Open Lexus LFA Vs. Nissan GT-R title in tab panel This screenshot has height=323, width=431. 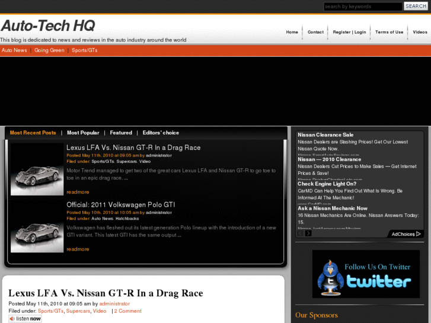133,148
